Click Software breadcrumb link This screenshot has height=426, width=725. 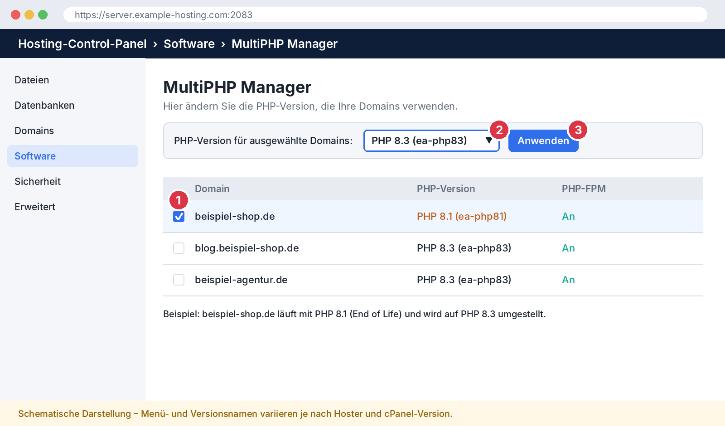tap(189, 44)
